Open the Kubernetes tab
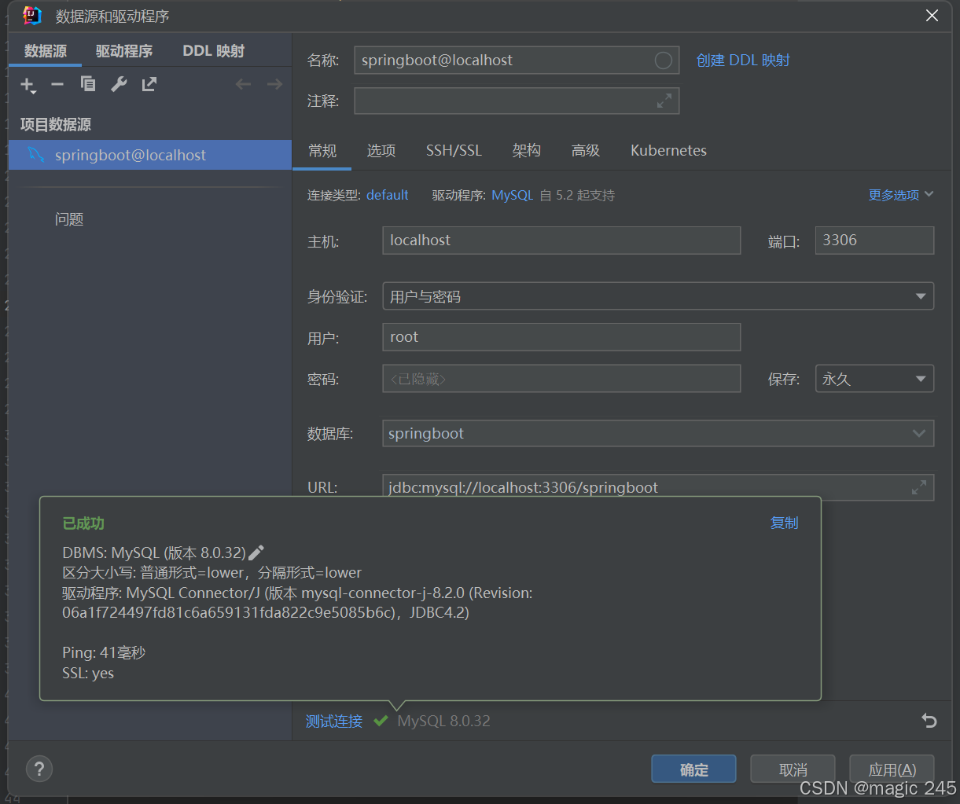 (x=669, y=151)
